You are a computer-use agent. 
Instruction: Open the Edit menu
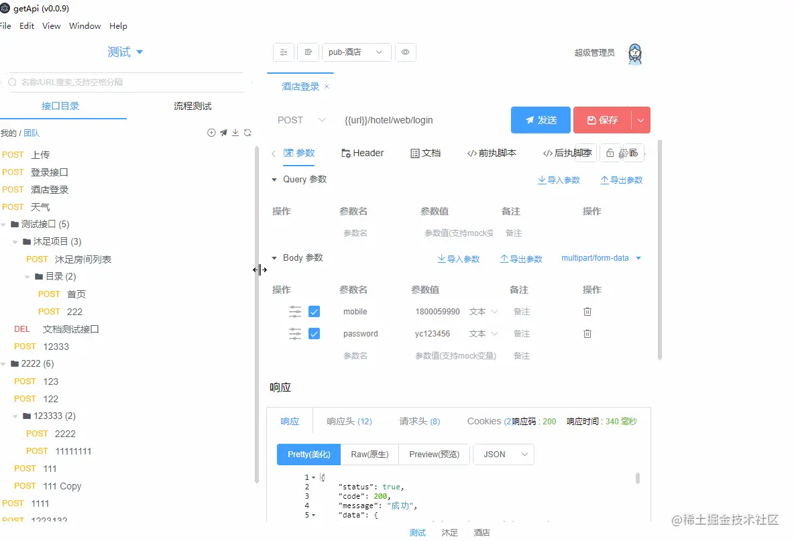(x=27, y=26)
